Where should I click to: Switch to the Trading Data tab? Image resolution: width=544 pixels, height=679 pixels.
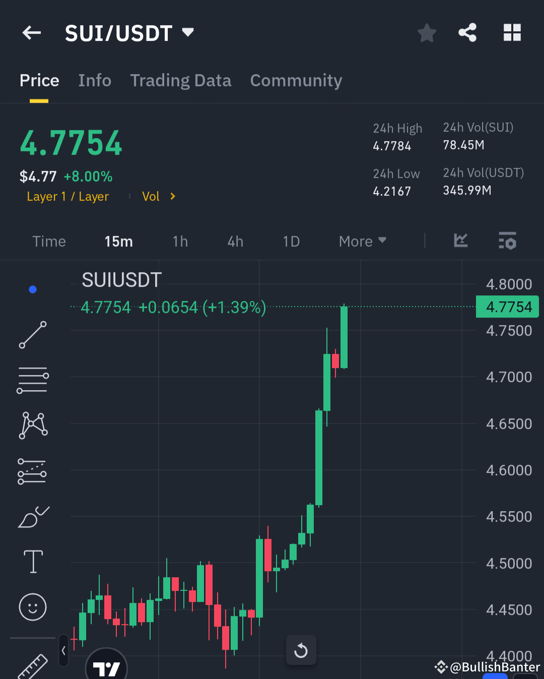181,80
